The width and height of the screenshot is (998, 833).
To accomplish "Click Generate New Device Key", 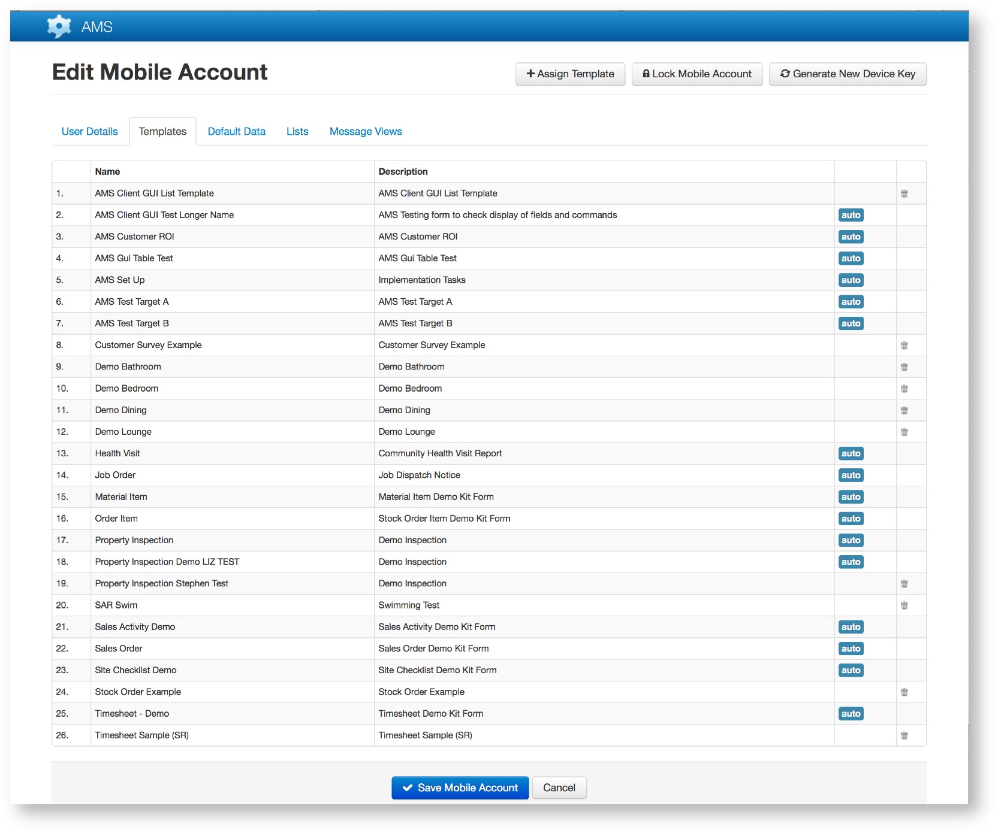I will 848,74.
